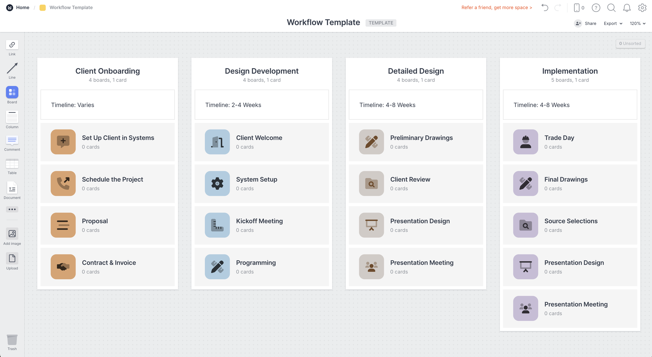
Task: Click the Undo arrow
Action: pyautogui.click(x=545, y=8)
